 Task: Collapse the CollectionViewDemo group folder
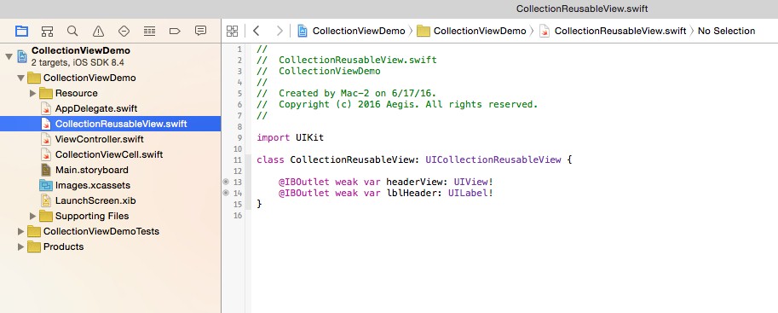(x=20, y=78)
